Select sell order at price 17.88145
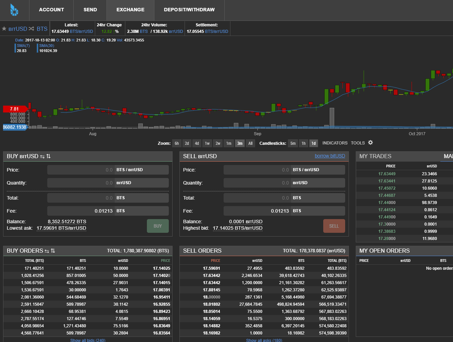Viewport: 453px width, 342px height. pyautogui.click(x=264, y=290)
